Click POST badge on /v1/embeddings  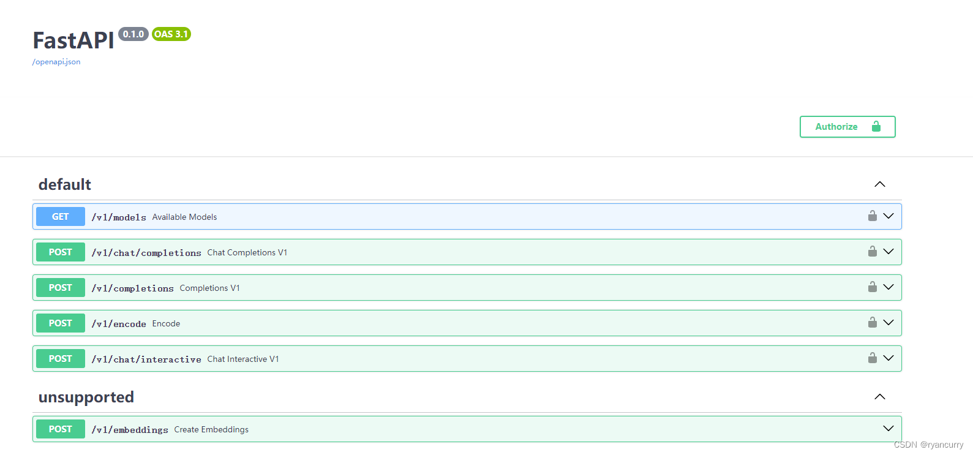click(61, 429)
